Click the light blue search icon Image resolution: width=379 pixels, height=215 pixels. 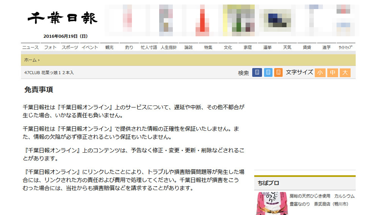click(268, 73)
